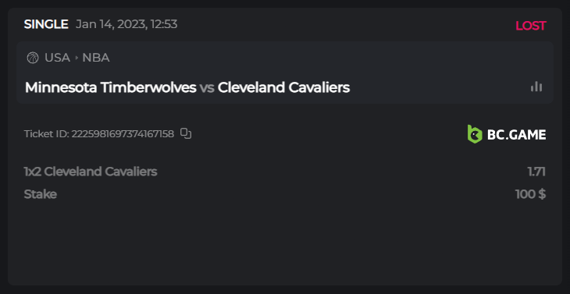
Task: Click the 1.71 odds value
Action: pos(536,172)
